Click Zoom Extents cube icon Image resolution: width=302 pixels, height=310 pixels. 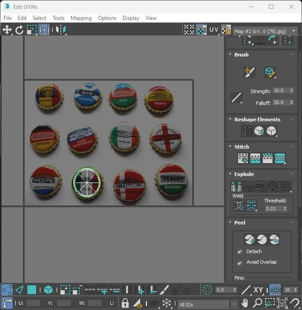282,303
